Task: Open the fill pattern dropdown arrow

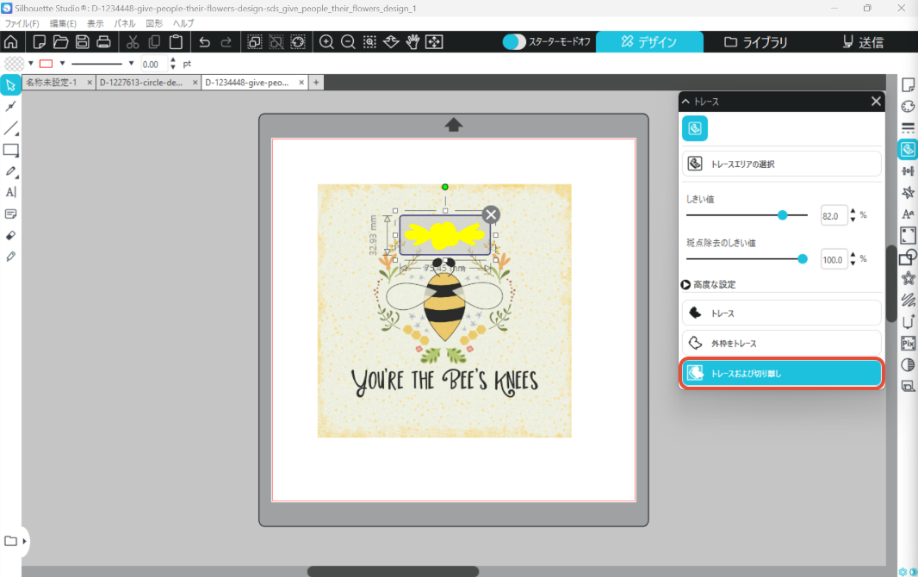Action: (30, 63)
